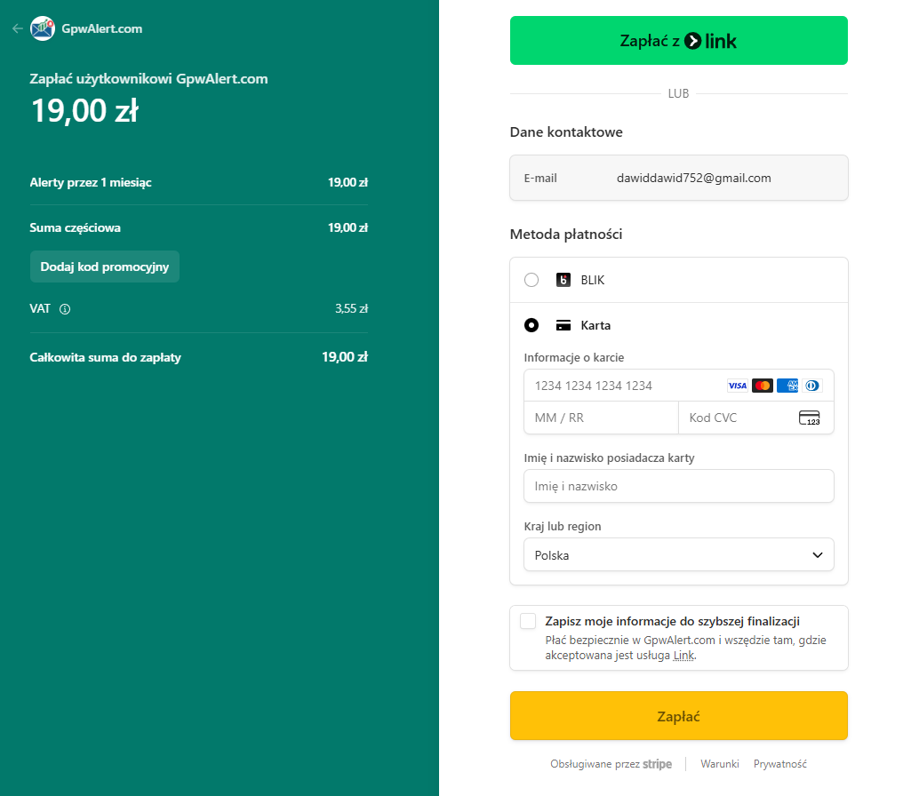Click the 'Metoda płatności' heading
Screen dimensions: 911x796
tap(566, 234)
